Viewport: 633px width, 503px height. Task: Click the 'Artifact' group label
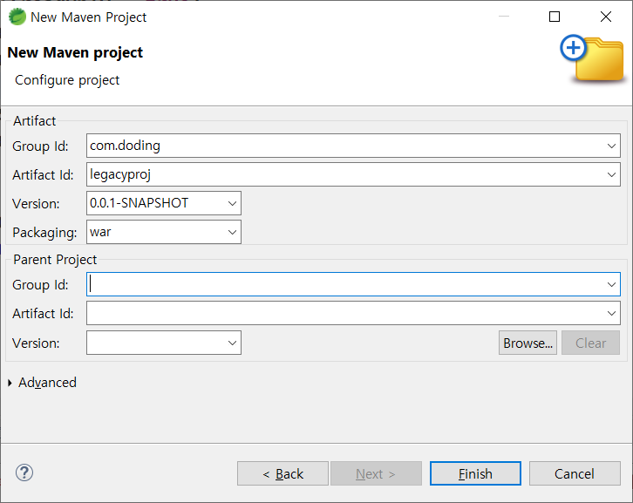point(34,121)
